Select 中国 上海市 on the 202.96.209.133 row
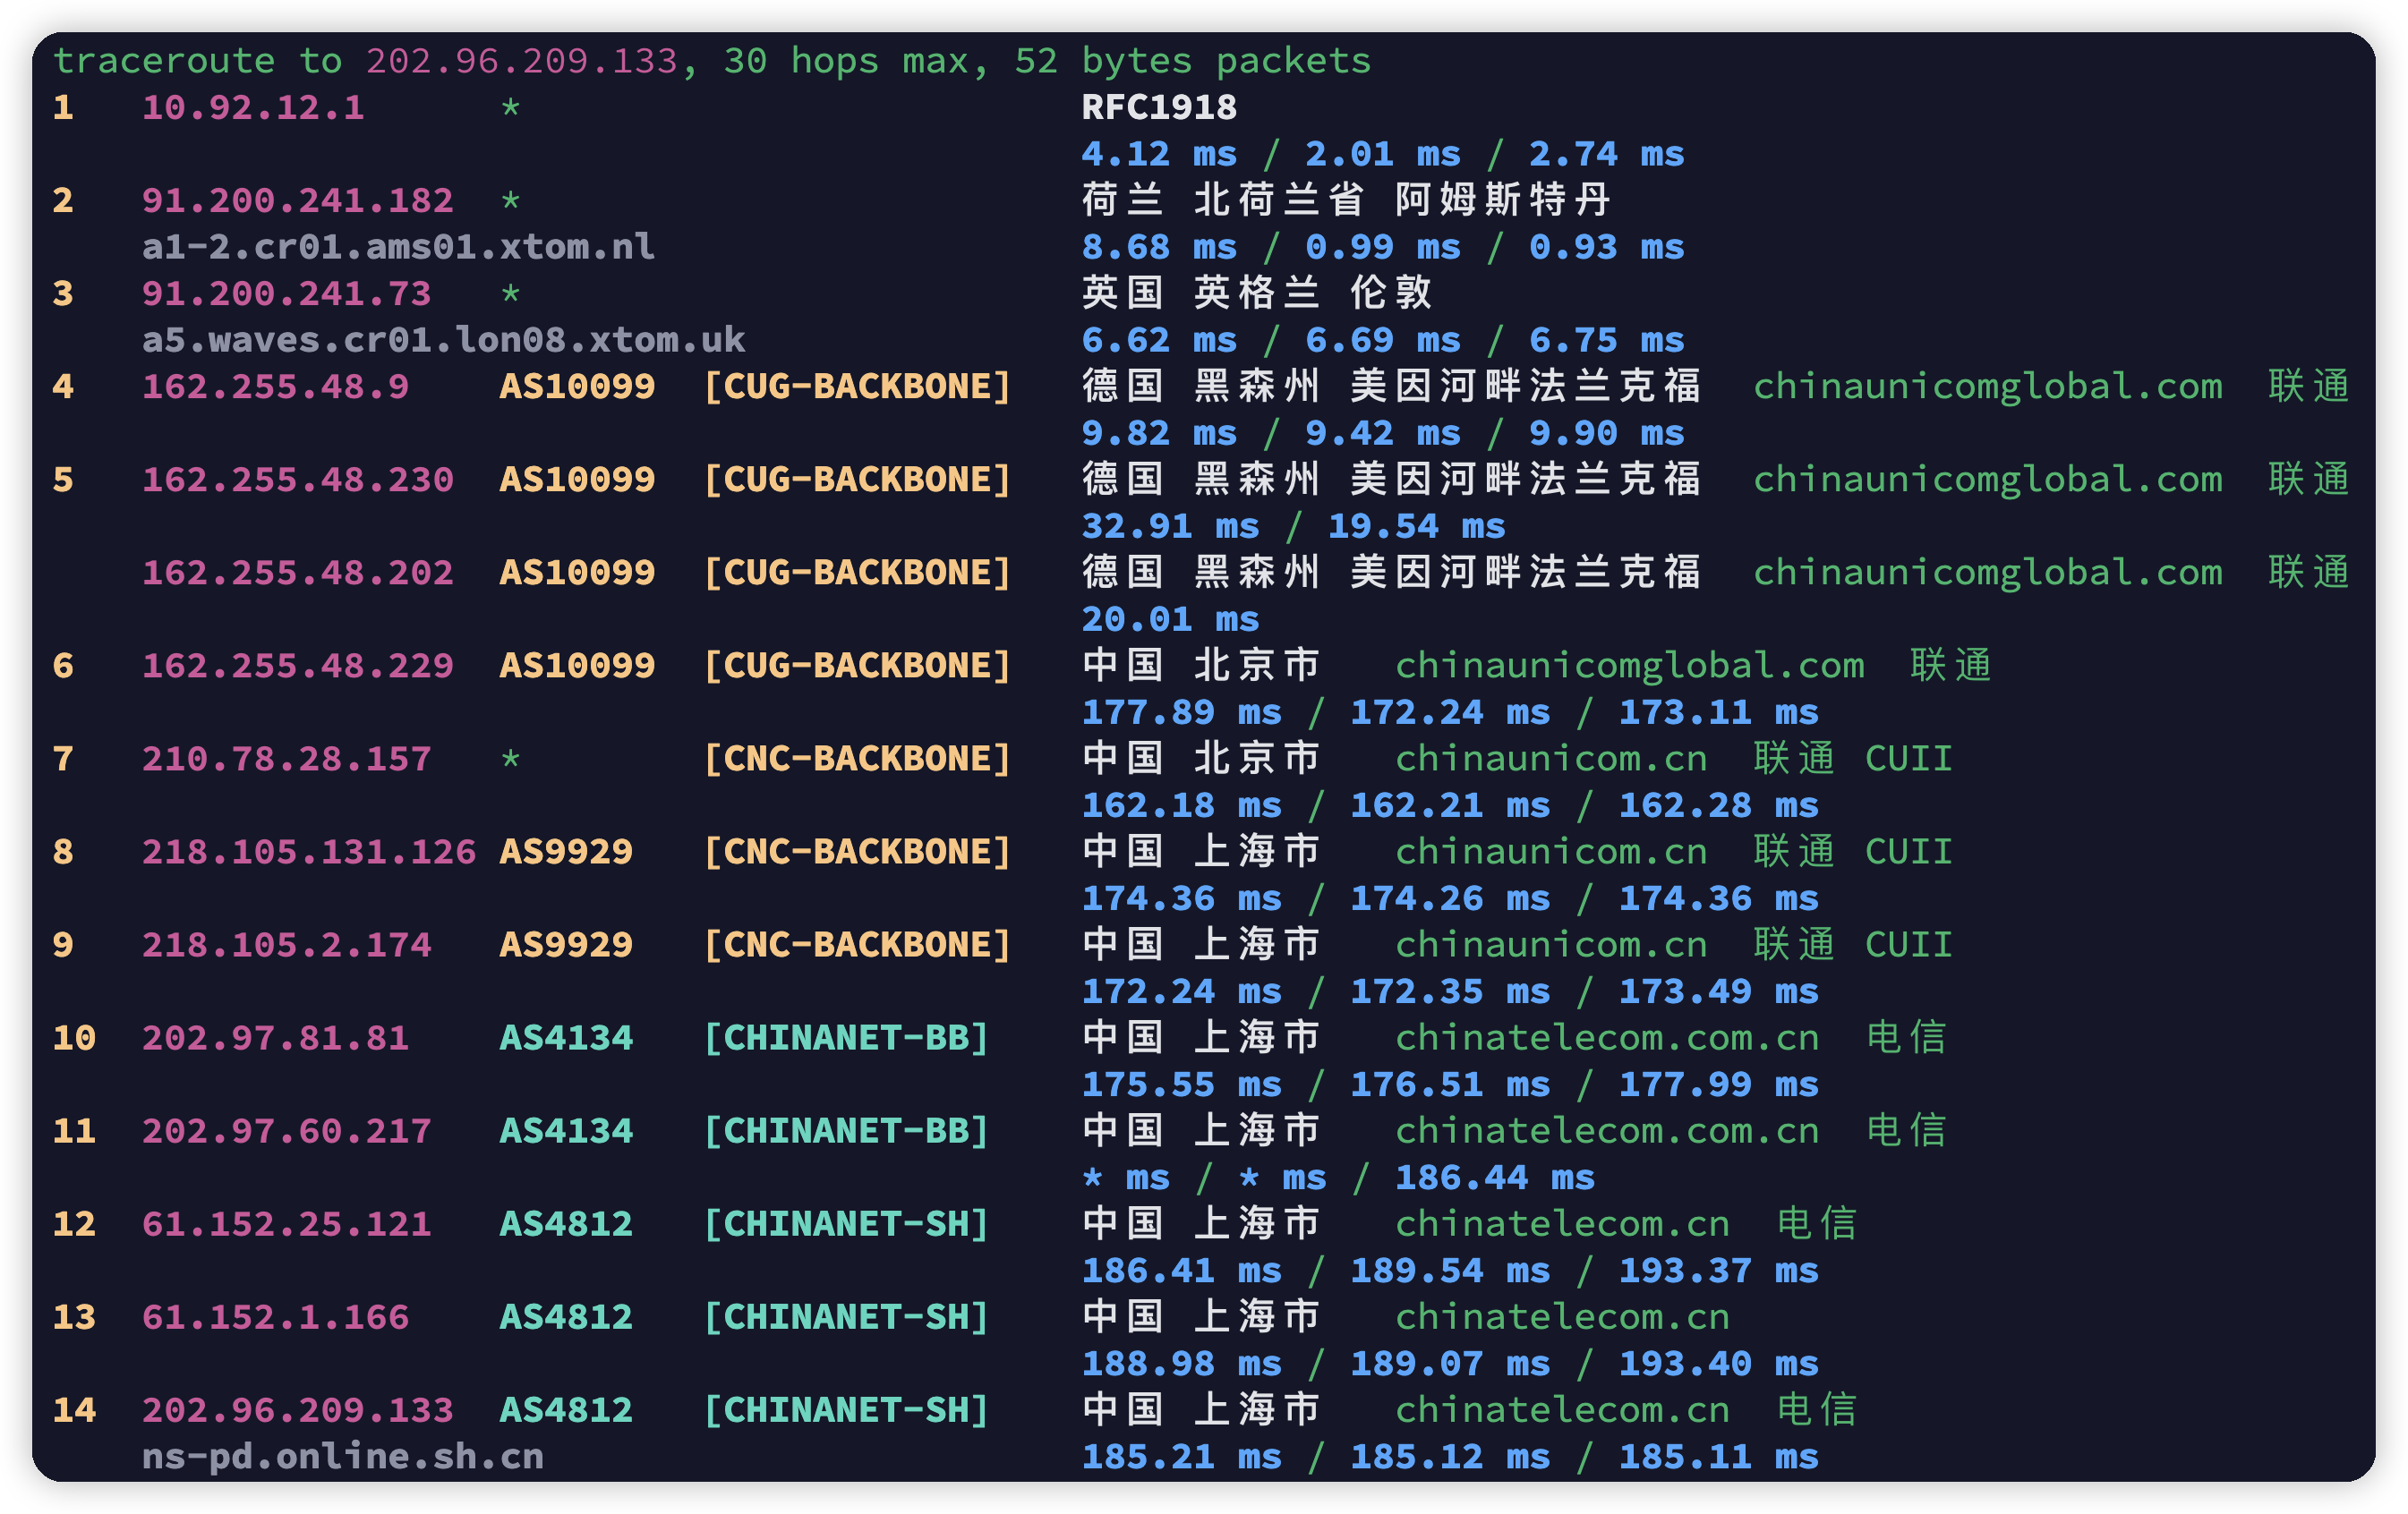Viewport: 2408px width, 1514px height. point(1201,1410)
